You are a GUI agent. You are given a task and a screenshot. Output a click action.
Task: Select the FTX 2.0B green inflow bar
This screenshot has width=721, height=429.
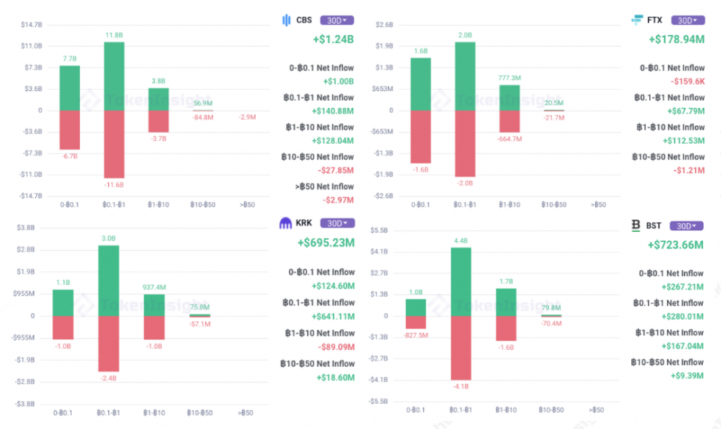[x=465, y=76]
